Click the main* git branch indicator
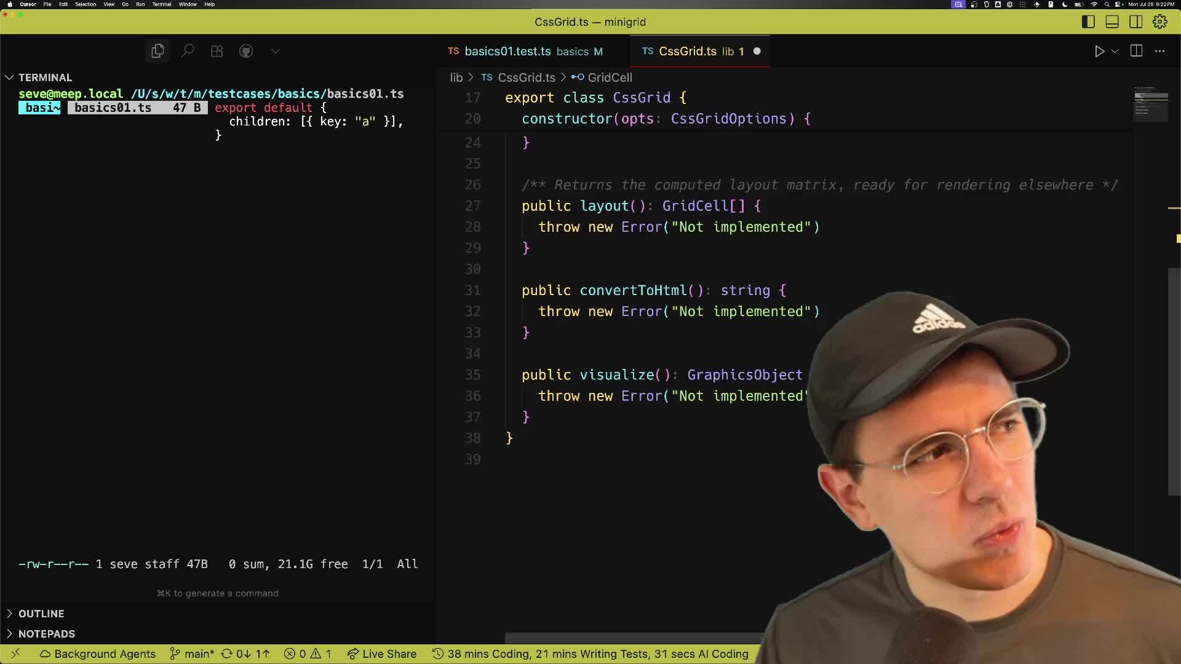Image resolution: width=1181 pixels, height=664 pixels. pyautogui.click(x=192, y=654)
